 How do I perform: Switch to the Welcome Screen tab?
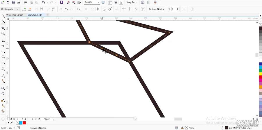point(15,15)
